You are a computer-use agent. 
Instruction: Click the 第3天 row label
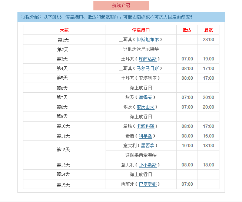click(62, 59)
